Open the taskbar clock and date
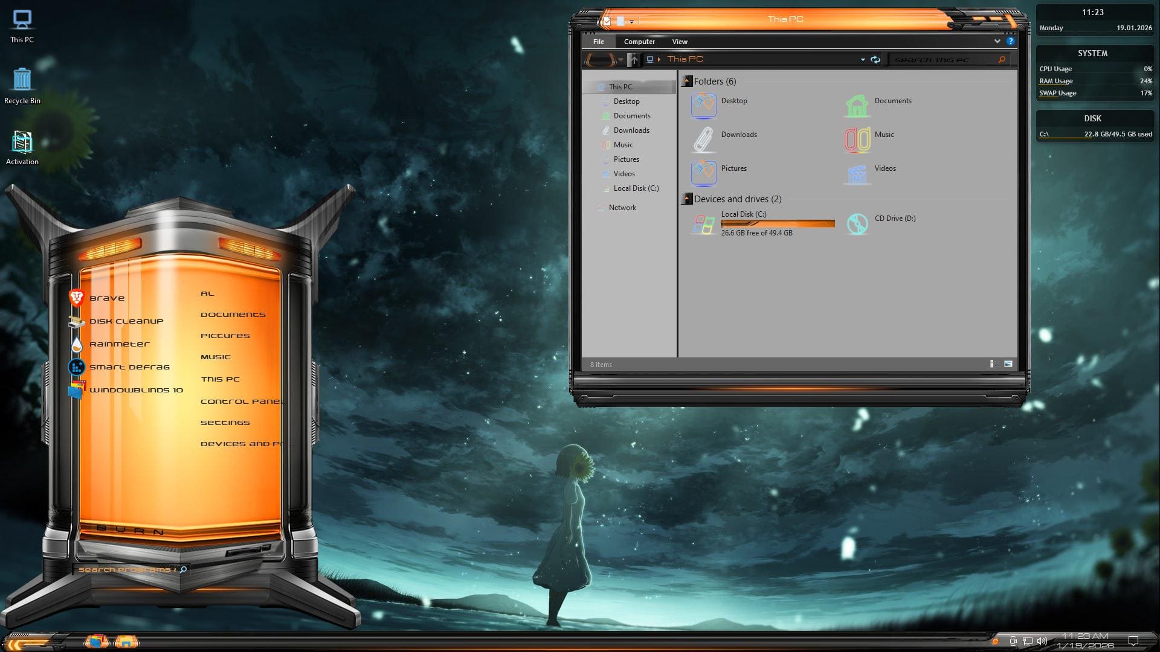 click(x=1085, y=641)
